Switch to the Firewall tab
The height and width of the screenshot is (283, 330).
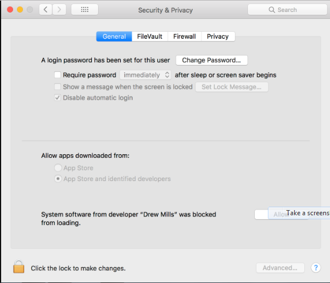click(x=184, y=36)
